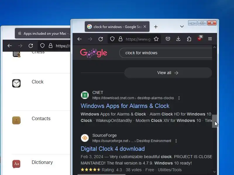Click the Contacts app icon
Screen dimensions: 234x175
(x=16, y=120)
